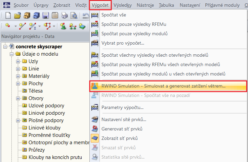Image resolution: width=248 pixels, height=162 pixels.
Task: Open the Nástroje menu
Action: pyautogui.click(x=145, y=5)
